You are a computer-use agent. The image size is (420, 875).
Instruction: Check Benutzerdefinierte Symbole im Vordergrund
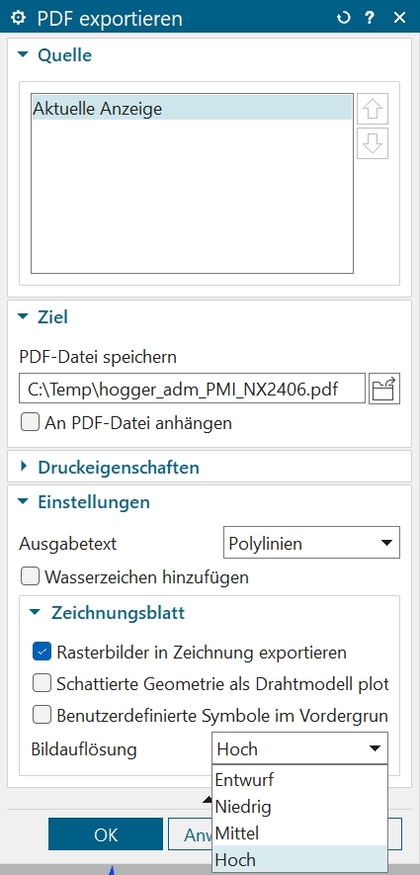[42, 715]
